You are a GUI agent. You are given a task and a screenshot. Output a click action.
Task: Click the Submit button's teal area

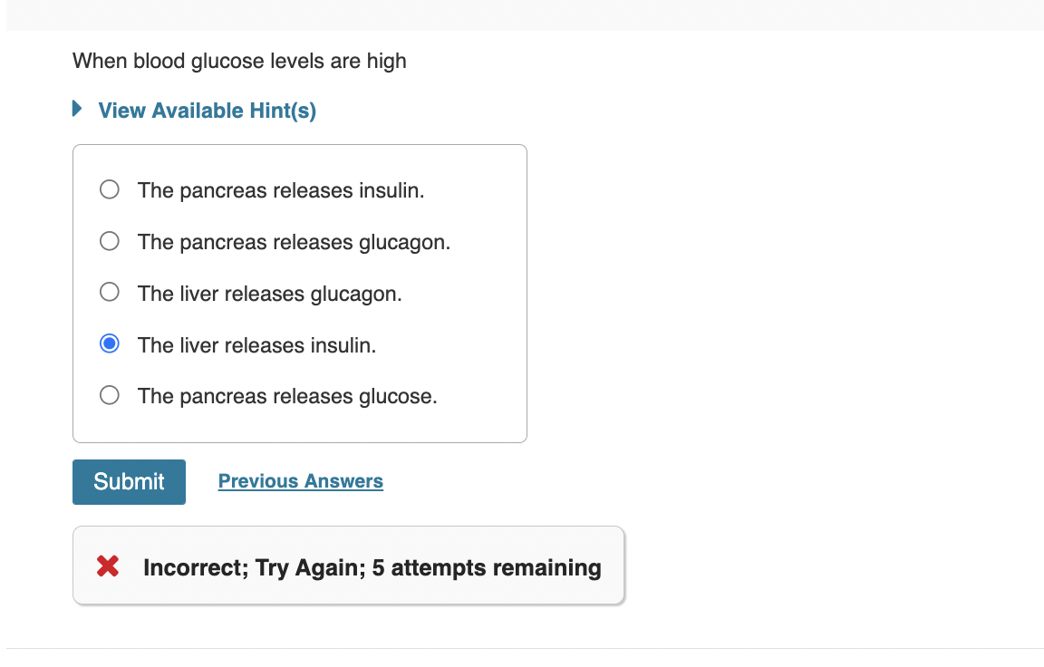pyautogui.click(x=128, y=481)
